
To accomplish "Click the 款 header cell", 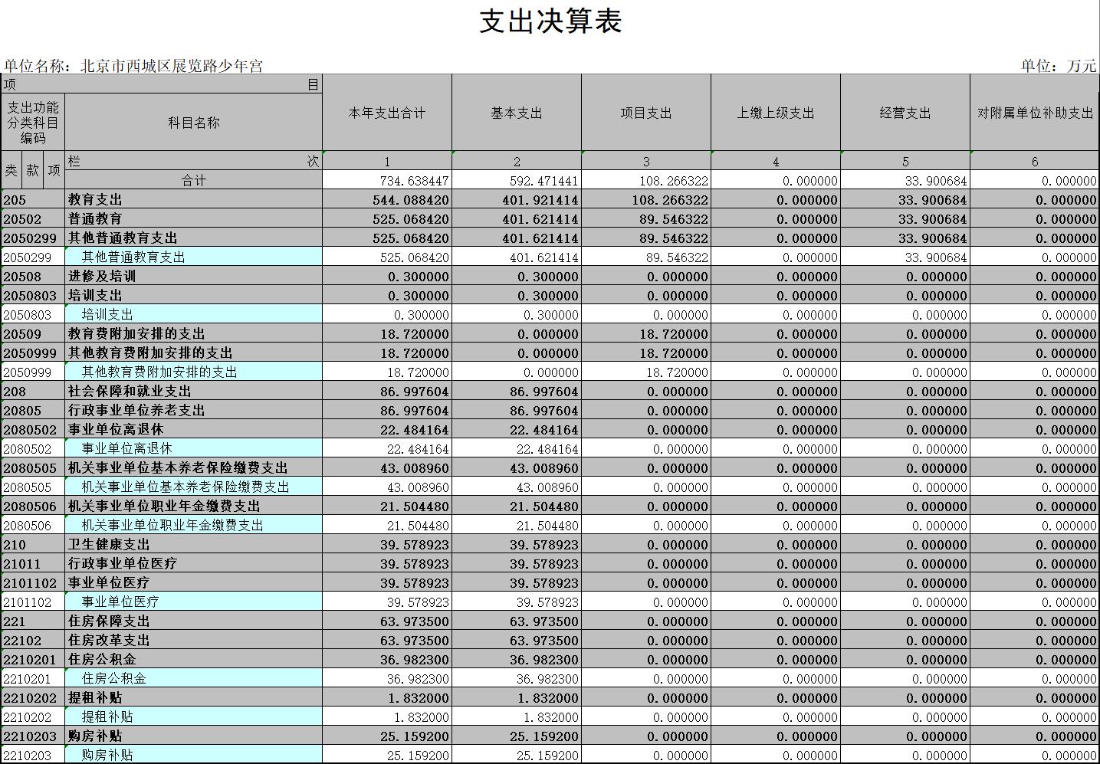I will [33, 170].
